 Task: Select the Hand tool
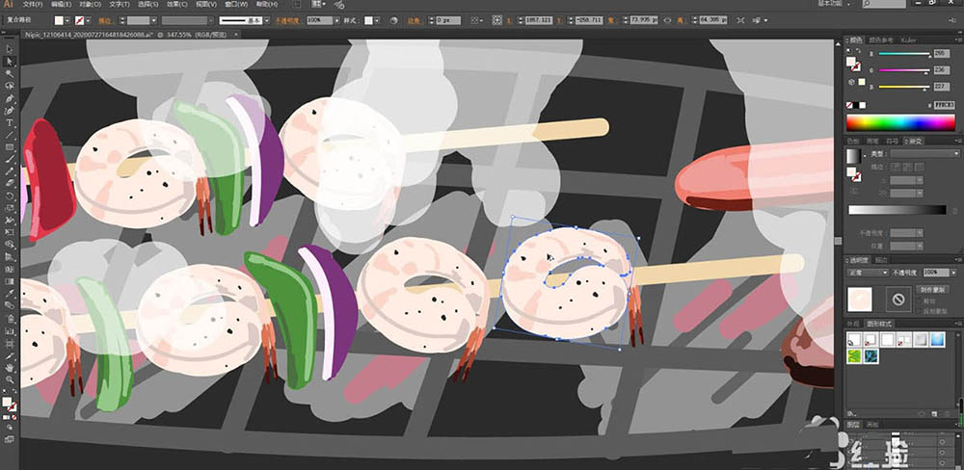(x=10, y=367)
